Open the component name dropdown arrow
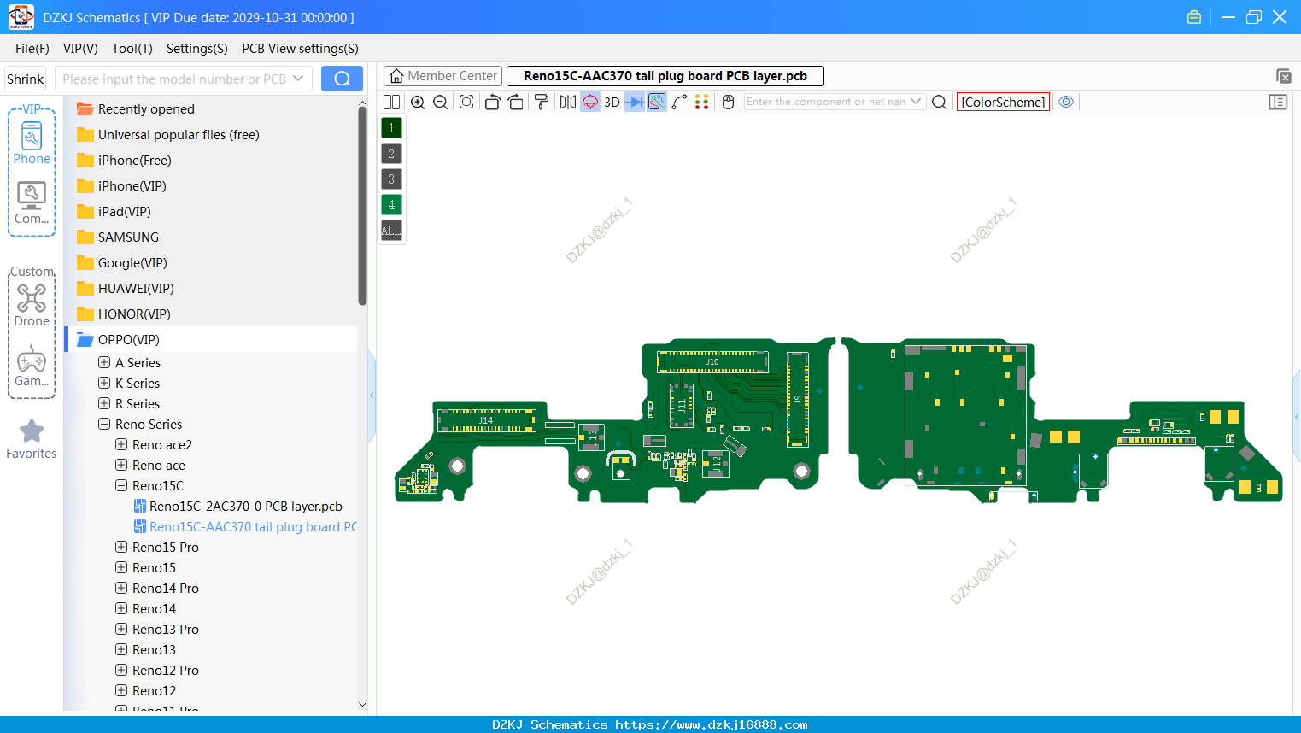The image size is (1301, 733). [917, 102]
